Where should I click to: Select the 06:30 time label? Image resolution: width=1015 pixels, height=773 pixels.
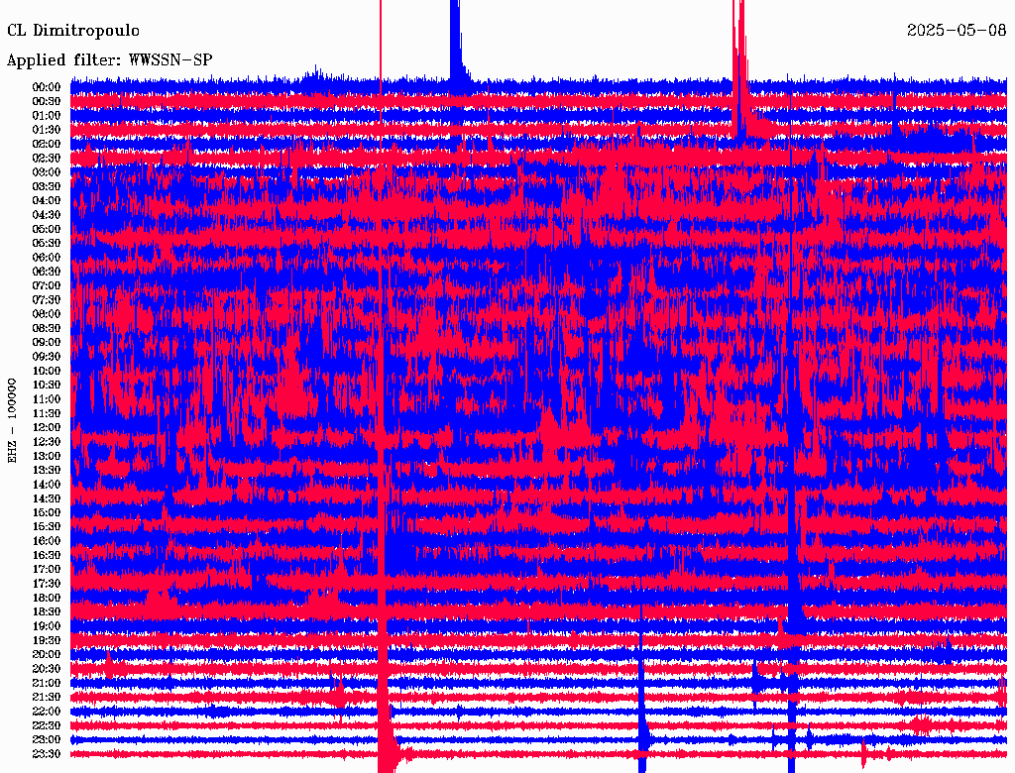click(x=47, y=272)
